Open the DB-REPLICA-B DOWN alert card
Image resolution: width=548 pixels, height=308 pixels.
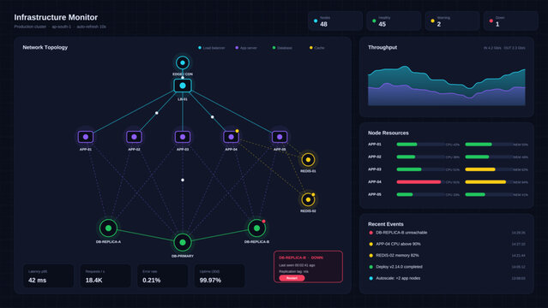308,266
